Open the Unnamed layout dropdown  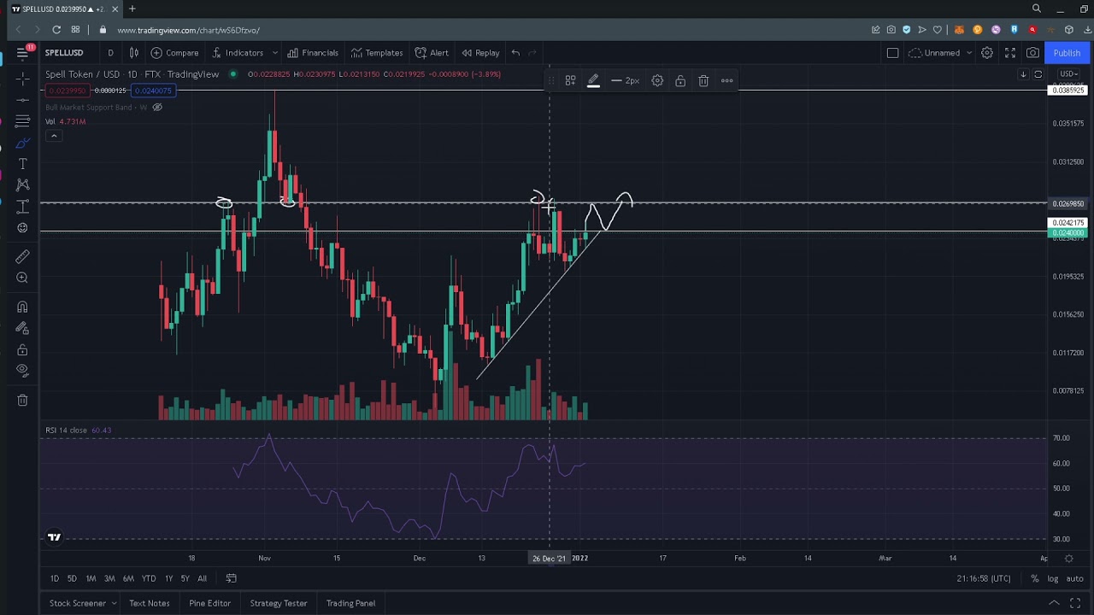click(x=941, y=53)
